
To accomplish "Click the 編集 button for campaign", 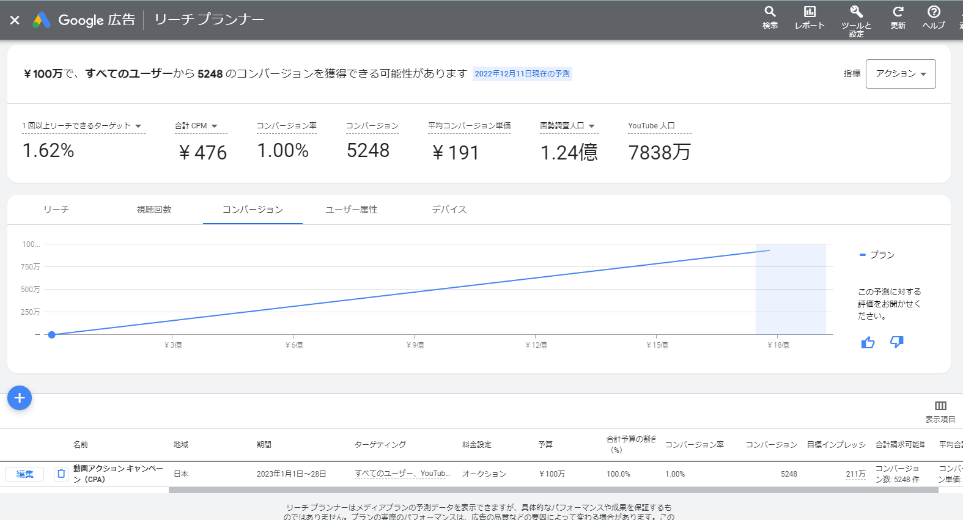I will pyautogui.click(x=24, y=474).
